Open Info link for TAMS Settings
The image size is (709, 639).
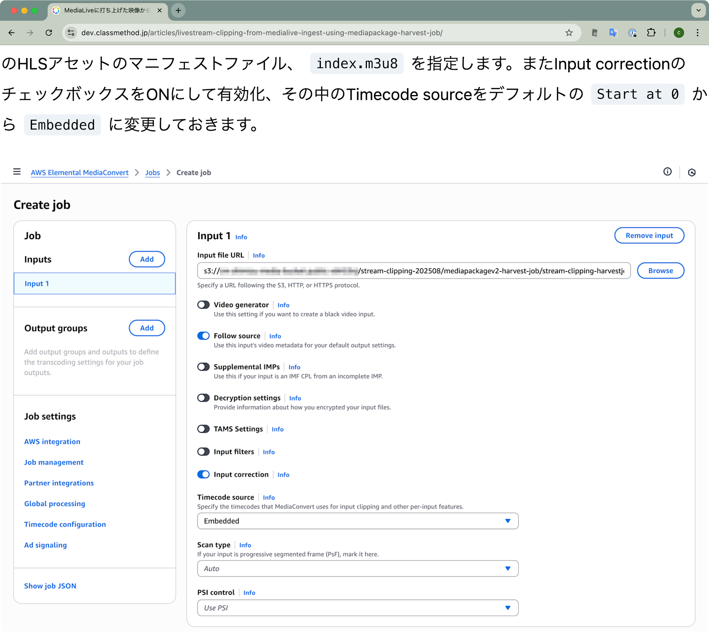click(x=278, y=429)
